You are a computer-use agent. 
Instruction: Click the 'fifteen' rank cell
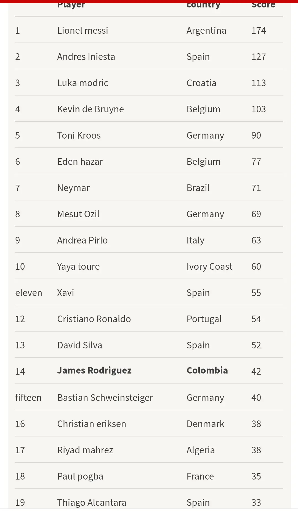click(28, 398)
